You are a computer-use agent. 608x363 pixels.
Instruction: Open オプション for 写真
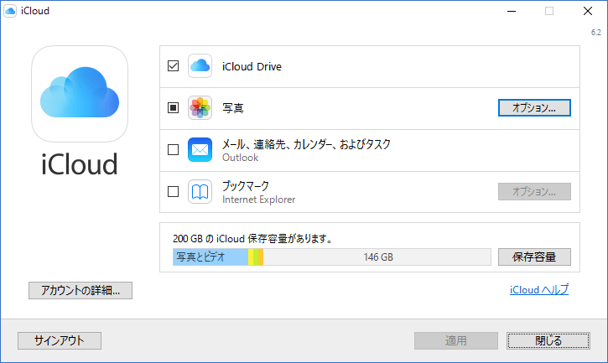(x=534, y=107)
